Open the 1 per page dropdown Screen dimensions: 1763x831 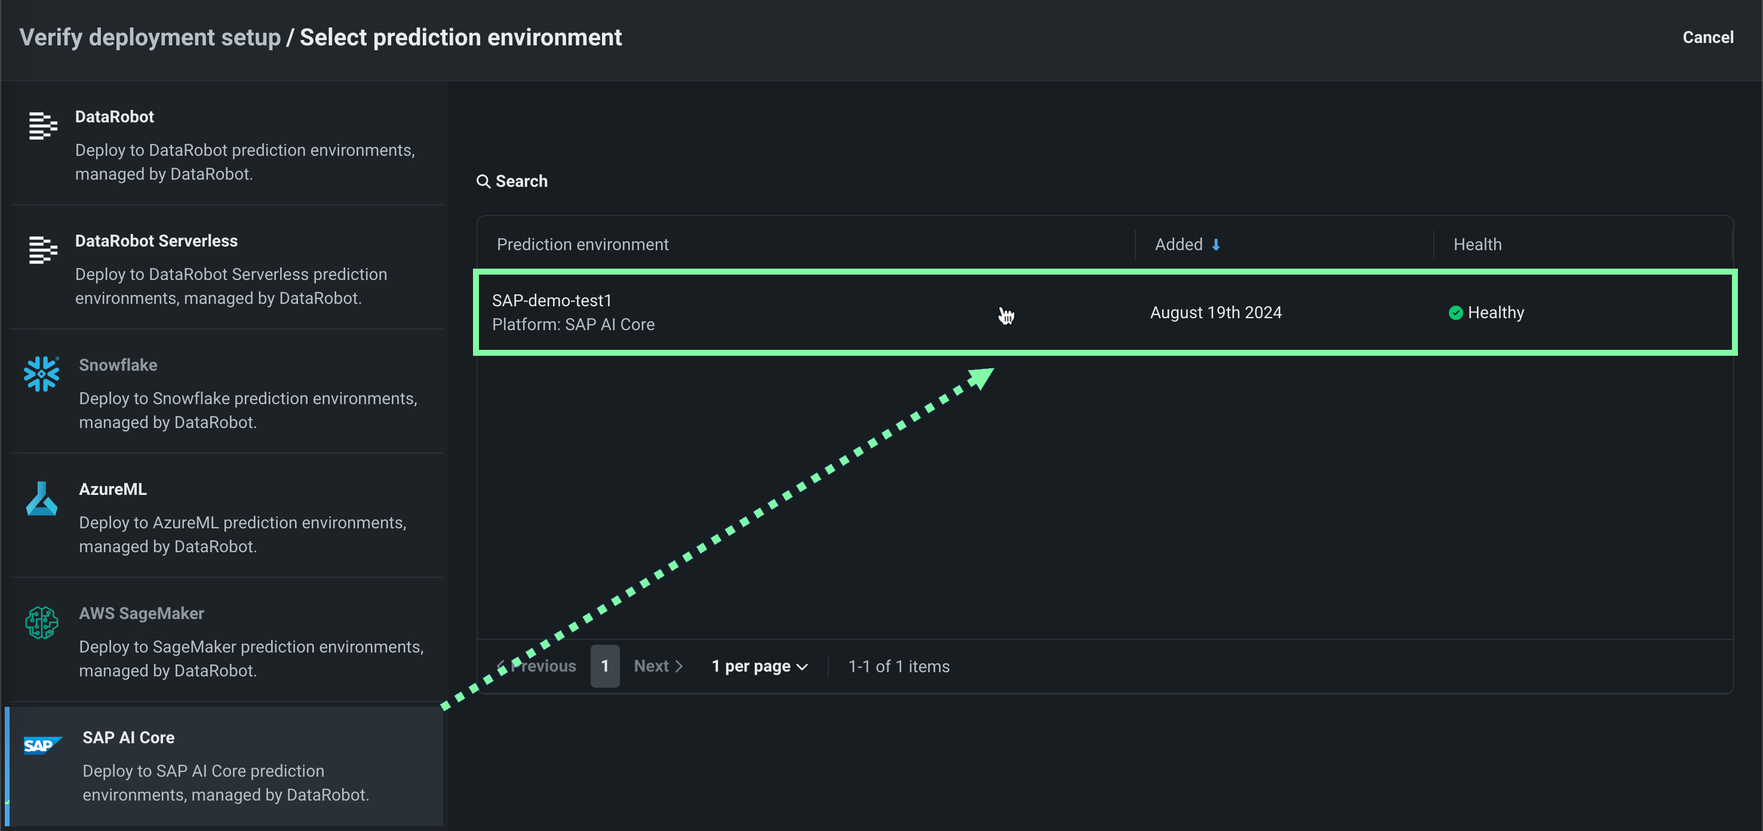(x=759, y=666)
